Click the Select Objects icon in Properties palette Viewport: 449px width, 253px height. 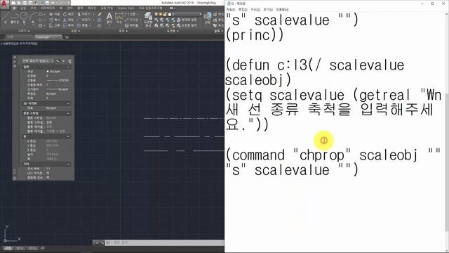coord(64,61)
